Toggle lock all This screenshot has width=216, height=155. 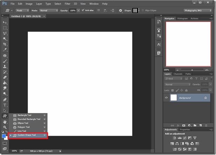[x=187, y=90]
